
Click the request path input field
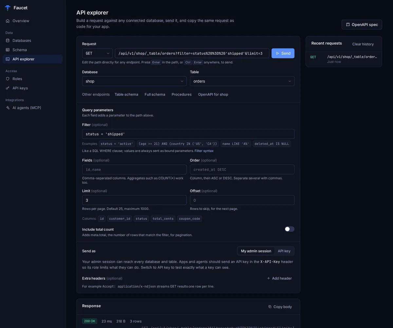[x=192, y=53]
